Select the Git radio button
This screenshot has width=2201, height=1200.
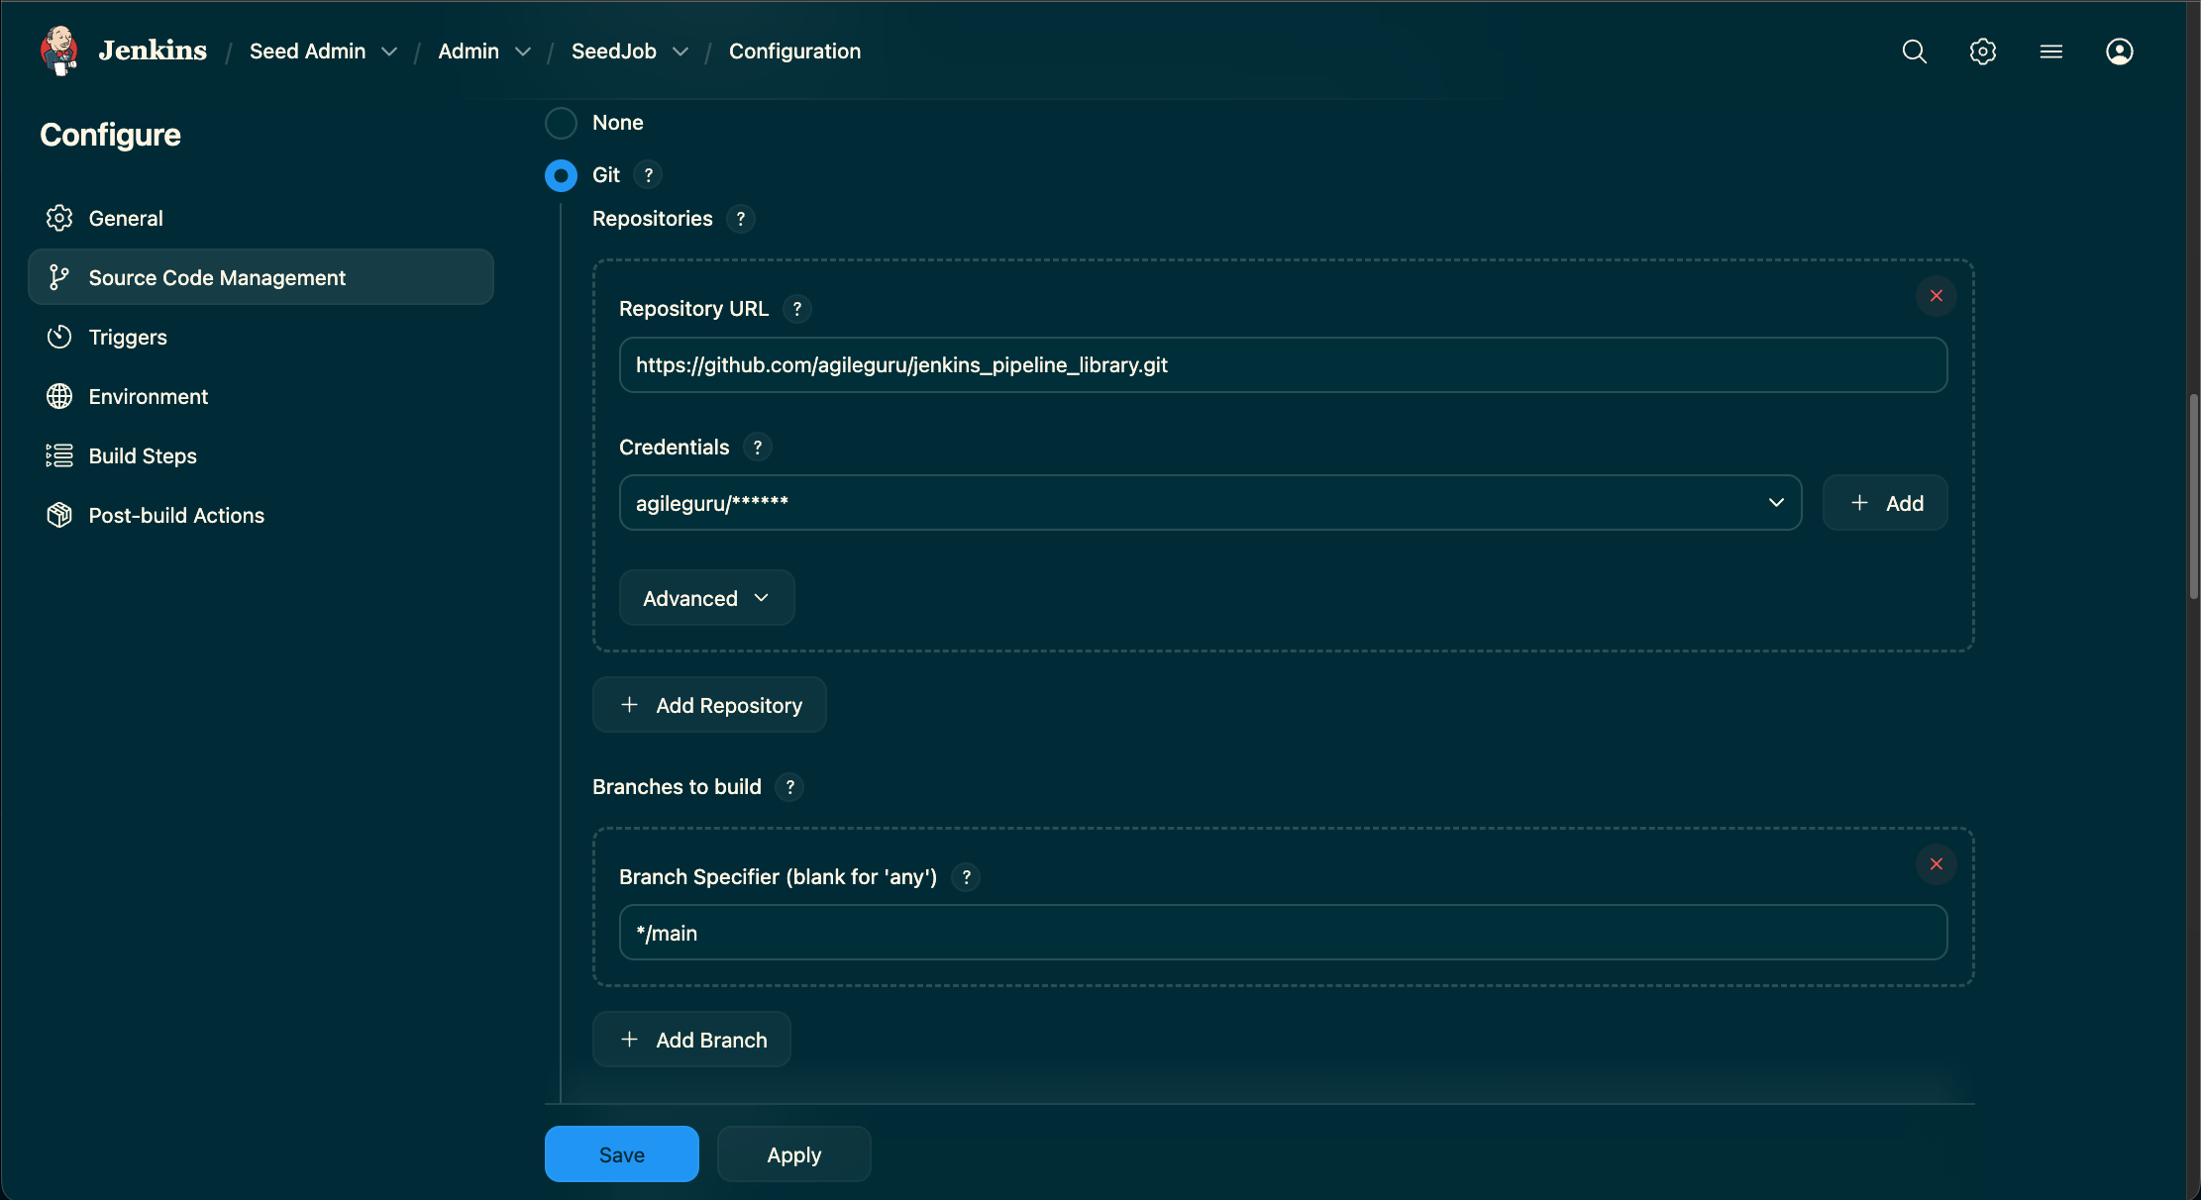click(x=561, y=175)
